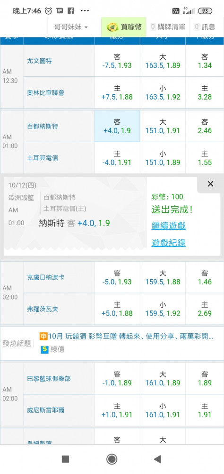Tap alarm clock icon in status bar

(48, 11)
